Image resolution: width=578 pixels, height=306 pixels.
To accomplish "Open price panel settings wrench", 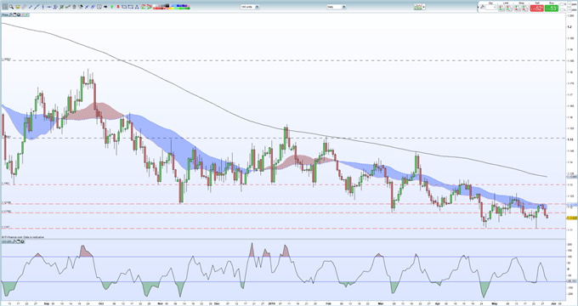I will coord(11,14).
